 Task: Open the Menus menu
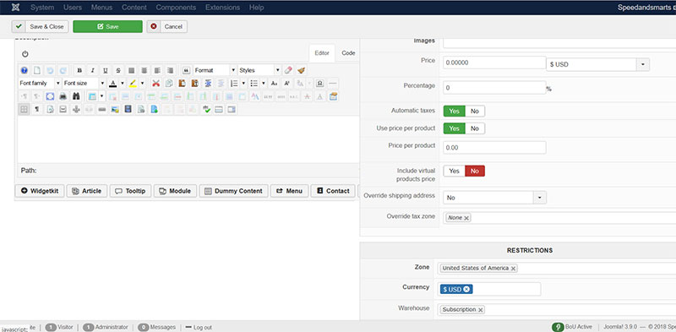coord(101,8)
